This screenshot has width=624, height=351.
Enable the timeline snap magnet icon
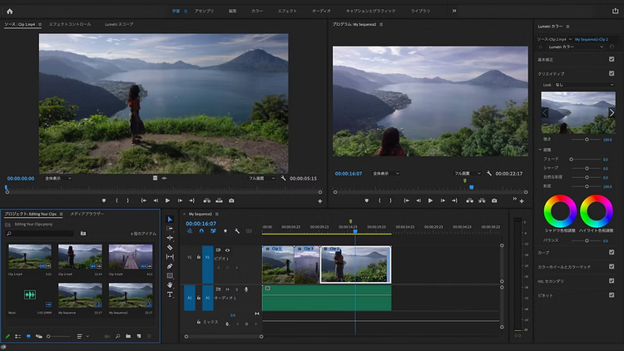tap(201, 231)
